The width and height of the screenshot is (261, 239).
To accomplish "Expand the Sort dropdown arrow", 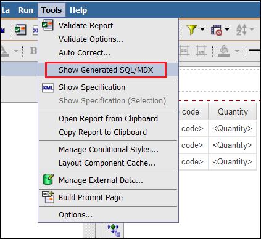I will [x=252, y=30].
